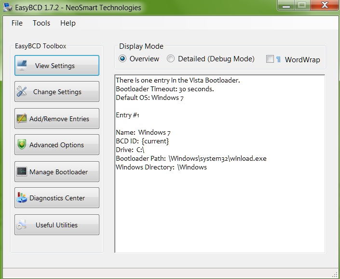The width and height of the screenshot is (340, 279).
Task: Click the pie chart Diagnostics Center icon
Action: [22, 197]
